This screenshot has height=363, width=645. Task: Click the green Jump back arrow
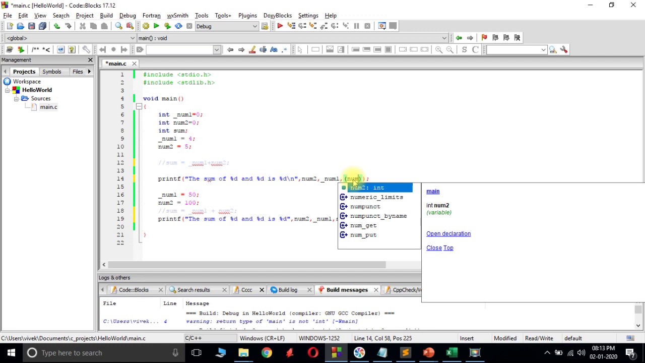pos(459,38)
